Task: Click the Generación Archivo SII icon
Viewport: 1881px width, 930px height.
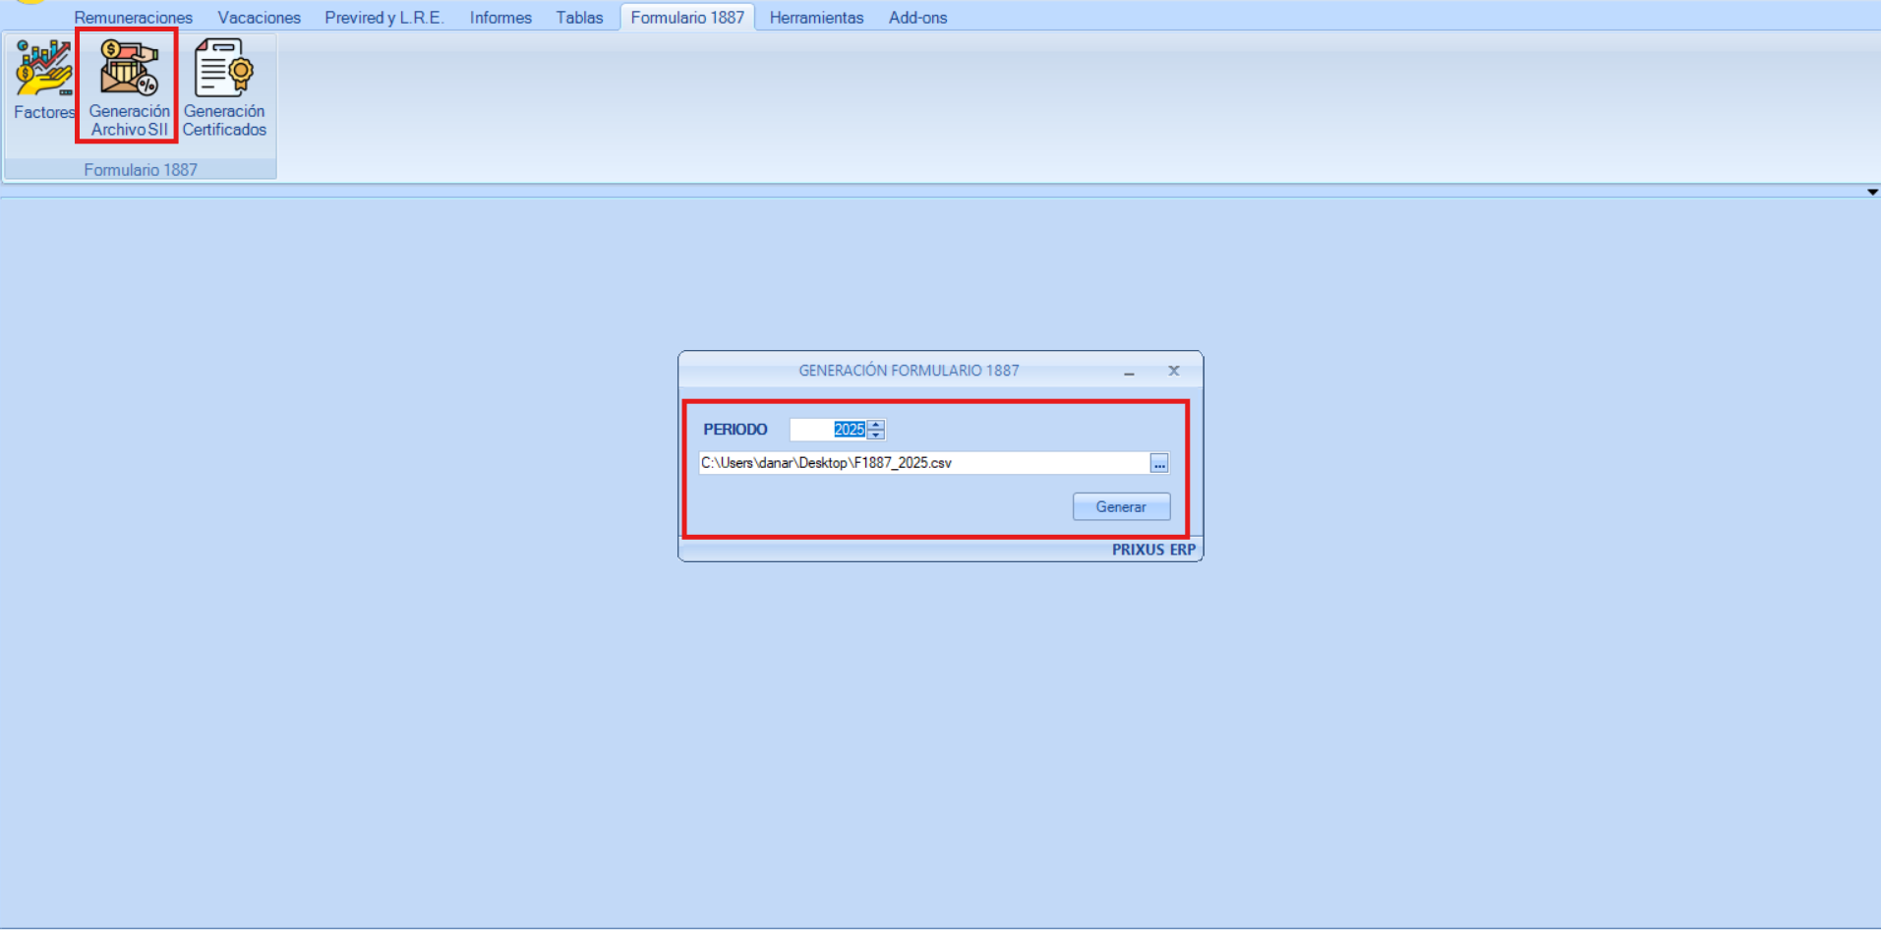Action: [x=129, y=87]
